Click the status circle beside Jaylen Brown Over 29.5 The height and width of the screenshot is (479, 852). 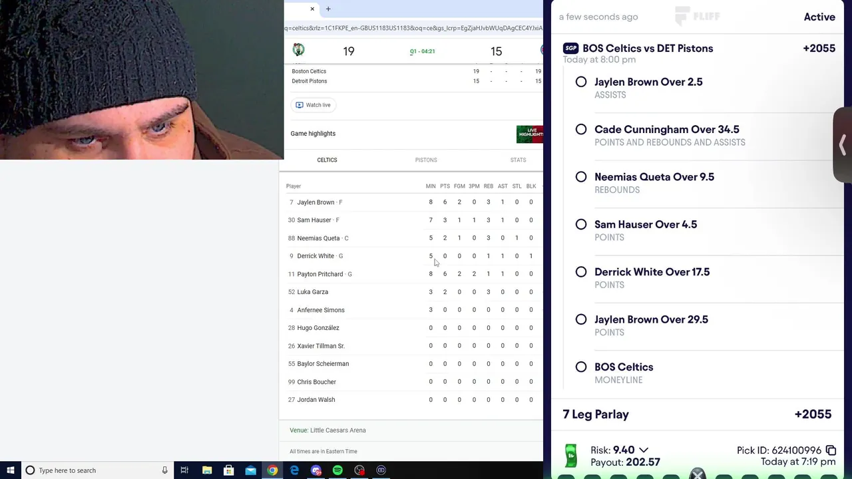581,319
